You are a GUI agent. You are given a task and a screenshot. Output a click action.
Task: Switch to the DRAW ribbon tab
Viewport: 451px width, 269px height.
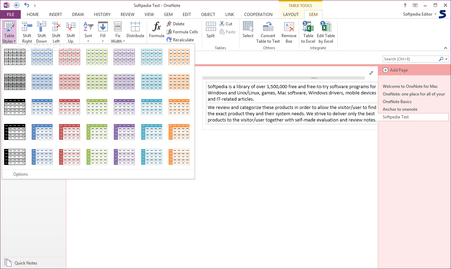click(x=78, y=15)
